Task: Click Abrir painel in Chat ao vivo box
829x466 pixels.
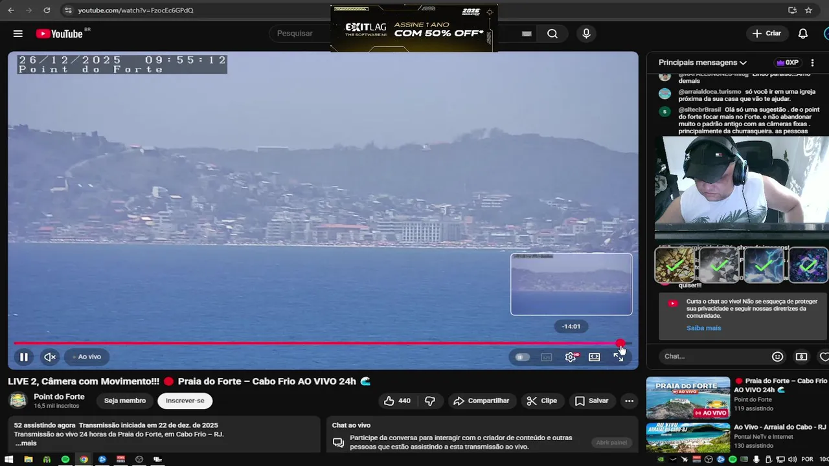Action: pos(611,443)
